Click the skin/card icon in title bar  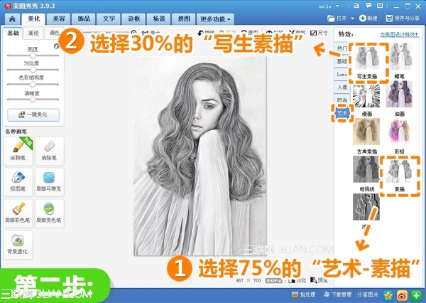tap(356, 6)
